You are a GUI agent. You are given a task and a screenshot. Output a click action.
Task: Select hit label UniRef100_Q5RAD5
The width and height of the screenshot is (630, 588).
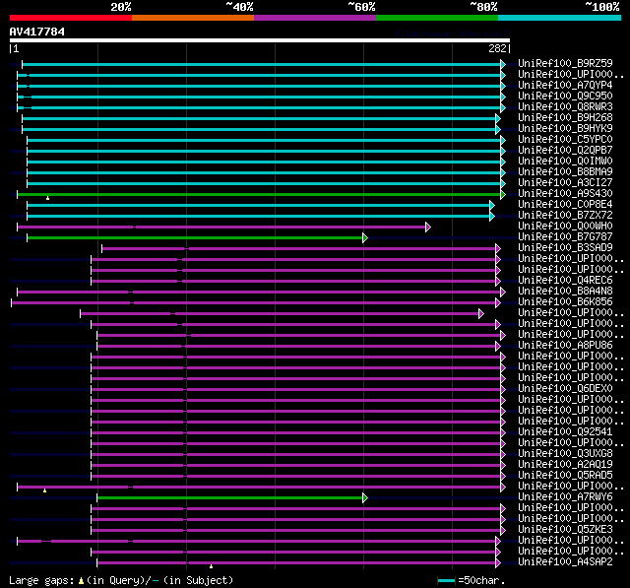coord(565,476)
